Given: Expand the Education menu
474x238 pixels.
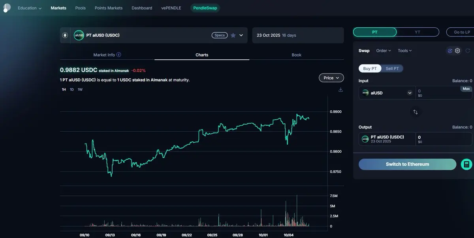Looking at the screenshot, I should pyautogui.click(x=30, y=8).
